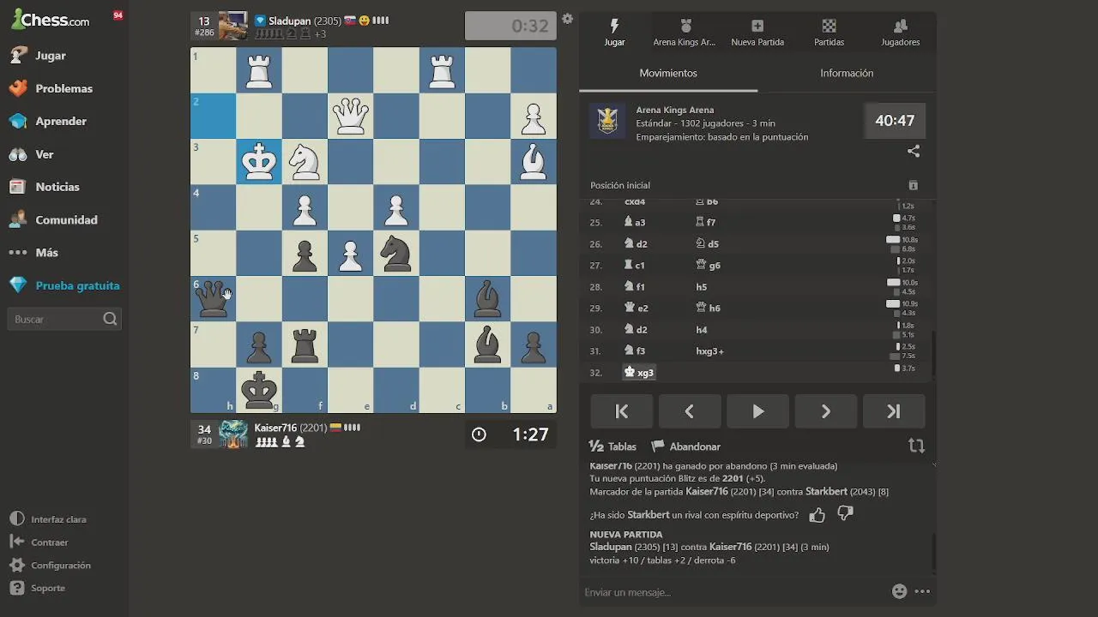The height and width of the screenshot is (617, 1098).
Task: Open the Nueva Partida tab
Action: [757, 33]
